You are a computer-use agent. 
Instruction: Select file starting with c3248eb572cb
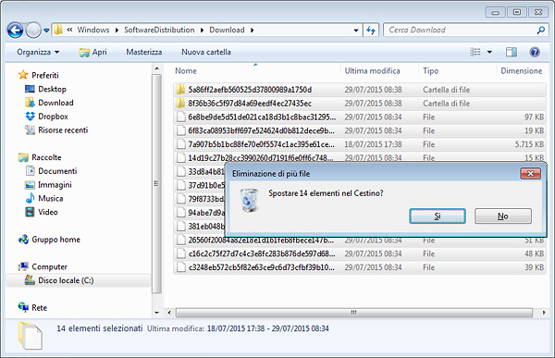click(360, 267)
